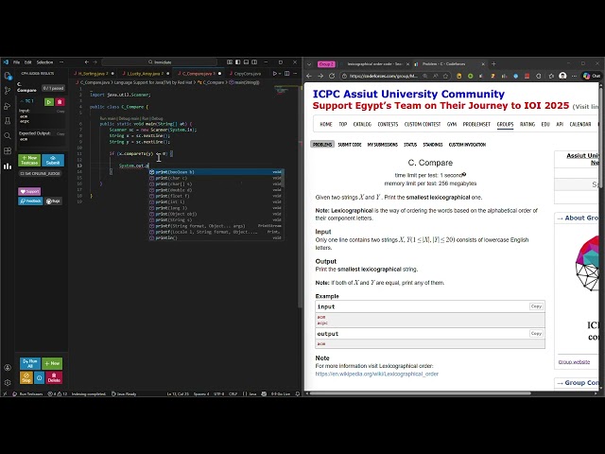Open the Source Control view icon
This screenshot has height=454, width=605.
pyautogui.click(x=8, y=91)
